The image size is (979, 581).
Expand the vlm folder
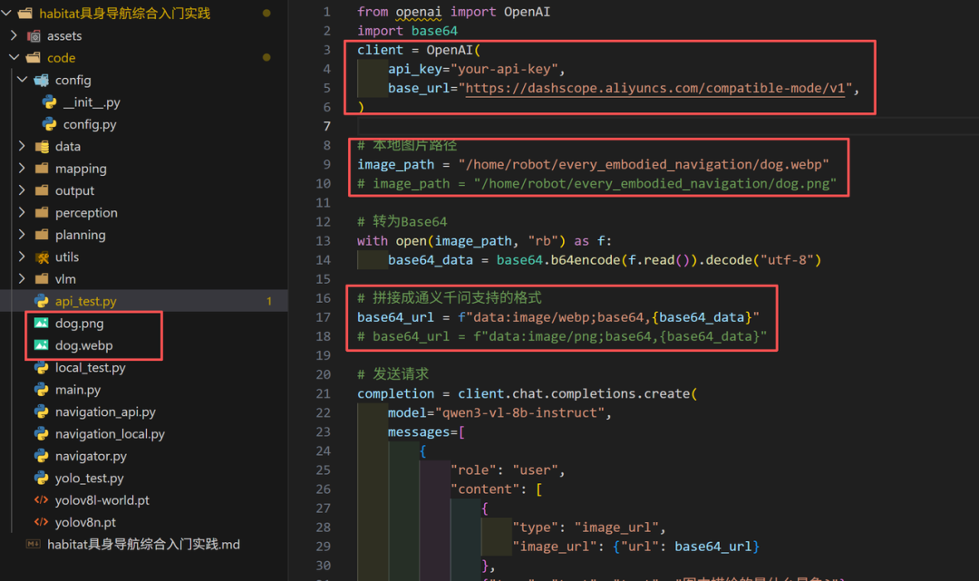[x=23, y=279]
